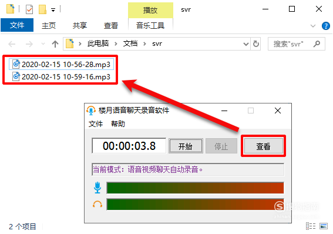Viewport: 333px width, 234px height.
Task: Open the quick access toolbar customize dropdown
Action: [53, 9]
